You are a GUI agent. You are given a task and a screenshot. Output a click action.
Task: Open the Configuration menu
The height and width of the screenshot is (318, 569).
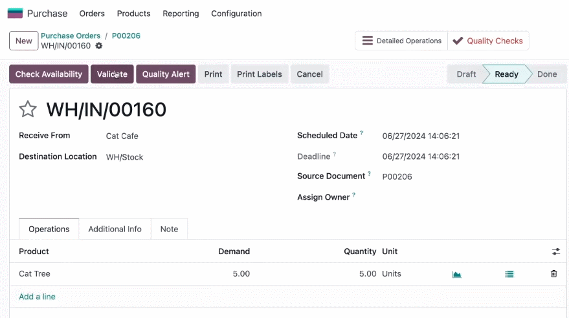[236, 14]
